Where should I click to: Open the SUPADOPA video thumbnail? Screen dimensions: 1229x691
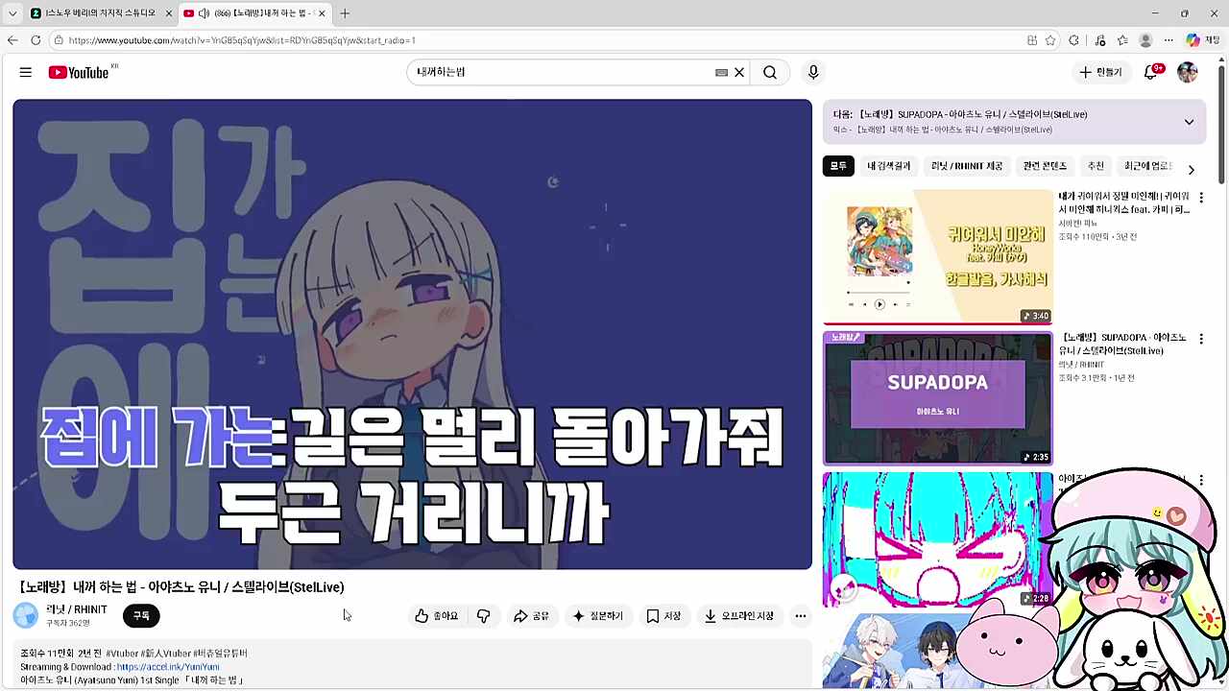pos(938,398)
